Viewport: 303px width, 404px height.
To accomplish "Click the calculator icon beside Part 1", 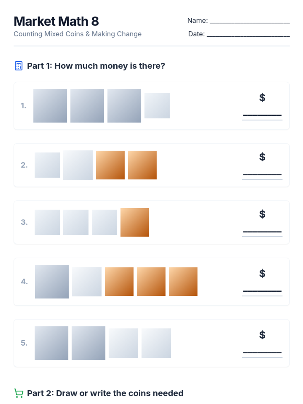I will point(18,66).
